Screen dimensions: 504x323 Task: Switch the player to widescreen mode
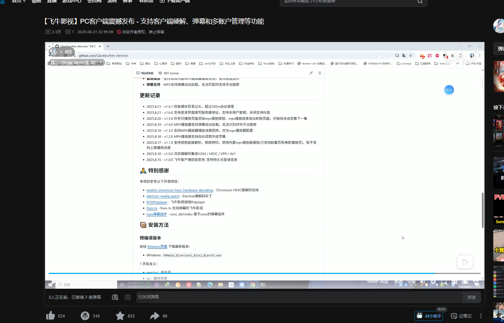pos(454,282)
